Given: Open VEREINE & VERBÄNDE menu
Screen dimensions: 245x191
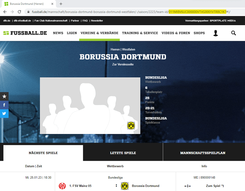Looking at the screenshot, I should (x=99, y=33).
